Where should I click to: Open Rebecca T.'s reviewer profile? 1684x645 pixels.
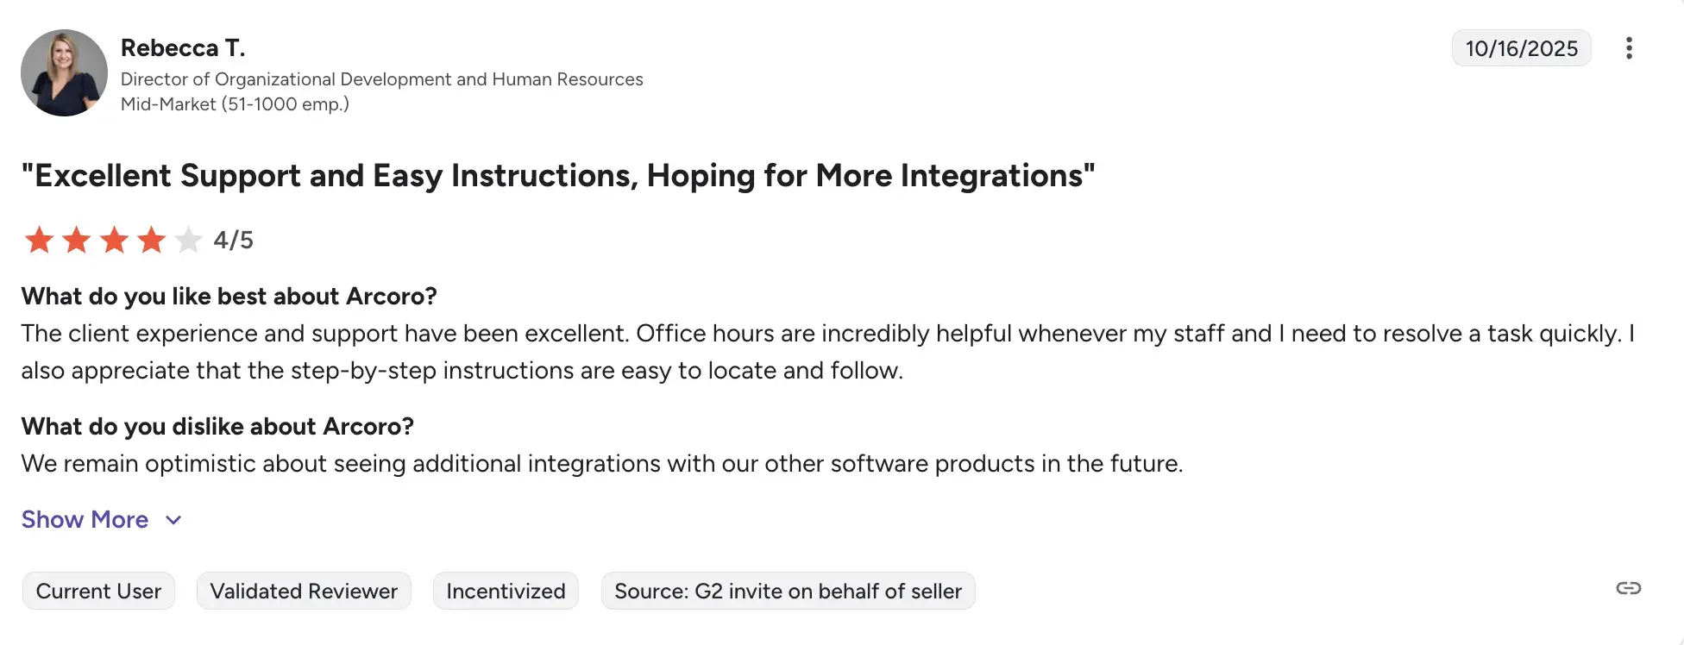[x=182, y=47]
